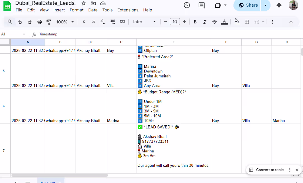Open version history

(187, 5)
